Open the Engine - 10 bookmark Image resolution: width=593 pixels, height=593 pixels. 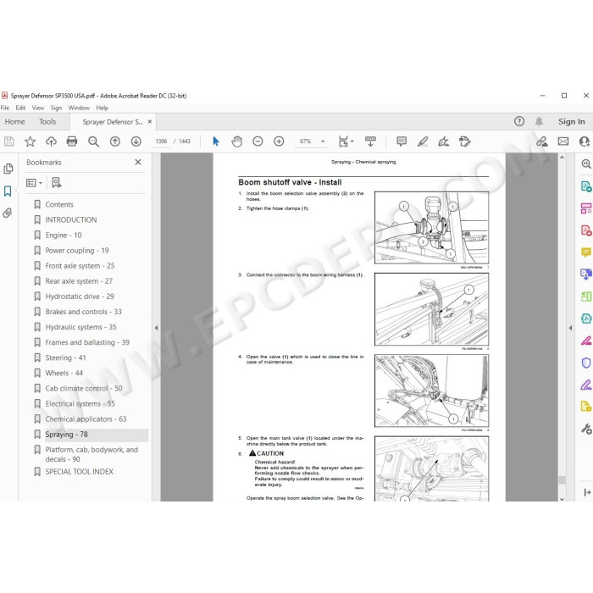[64, 236]
